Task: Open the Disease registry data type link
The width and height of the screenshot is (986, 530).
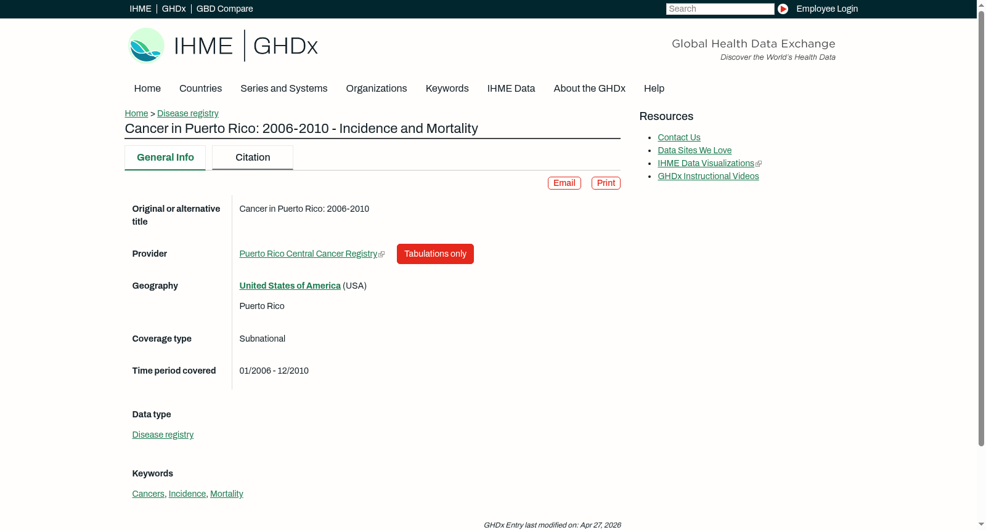Action: pos(163,435)
